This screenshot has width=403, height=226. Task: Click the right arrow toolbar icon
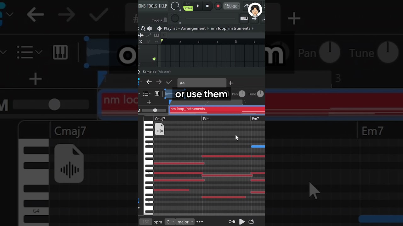254,19
